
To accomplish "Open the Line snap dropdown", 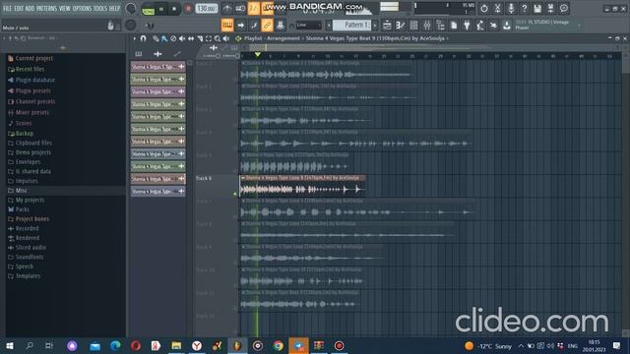I will click(308, 26).
